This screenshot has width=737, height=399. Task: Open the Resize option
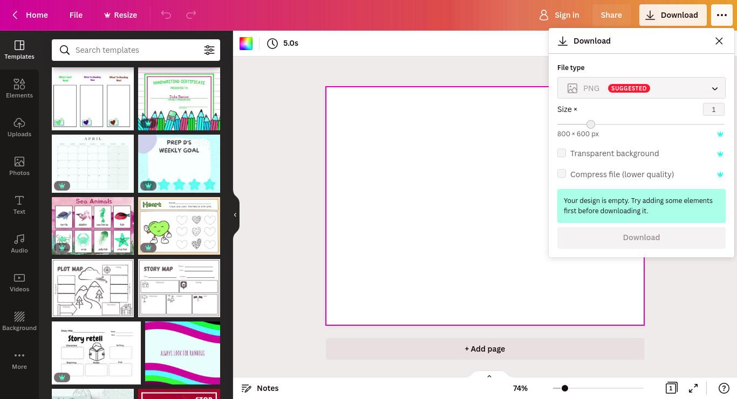[120, 15]
